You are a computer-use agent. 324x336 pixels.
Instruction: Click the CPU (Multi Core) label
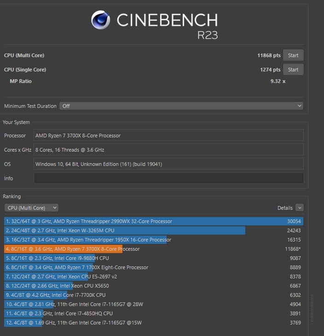24,55
